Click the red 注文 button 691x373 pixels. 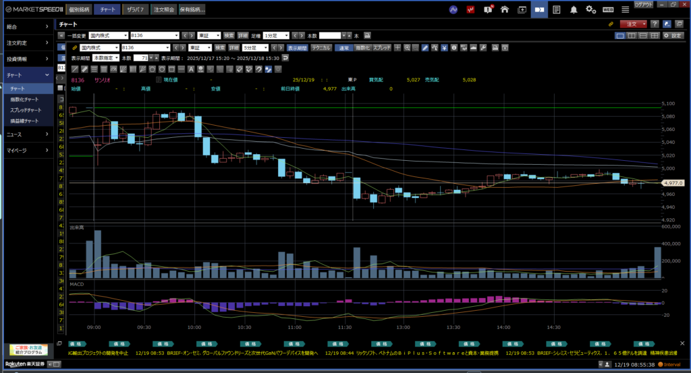[634, 24]
